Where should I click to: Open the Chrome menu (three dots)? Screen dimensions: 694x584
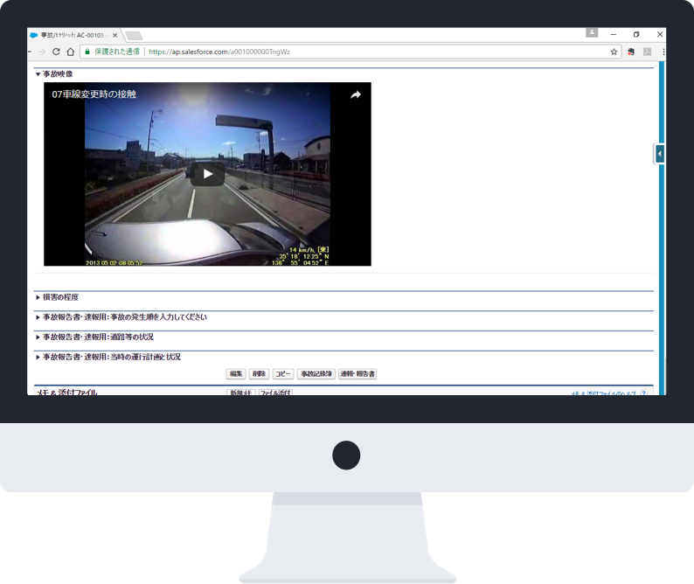663,52
